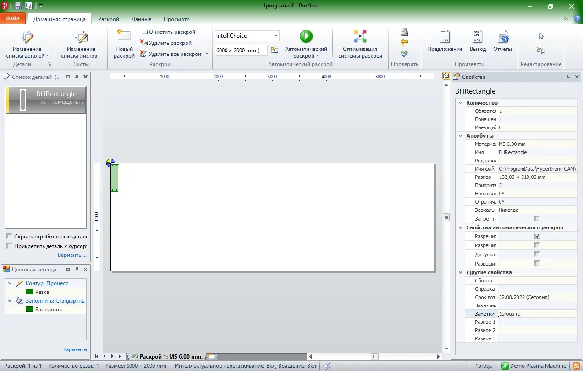Open Оптимизация системы раскроя tool

coord(360,44)
